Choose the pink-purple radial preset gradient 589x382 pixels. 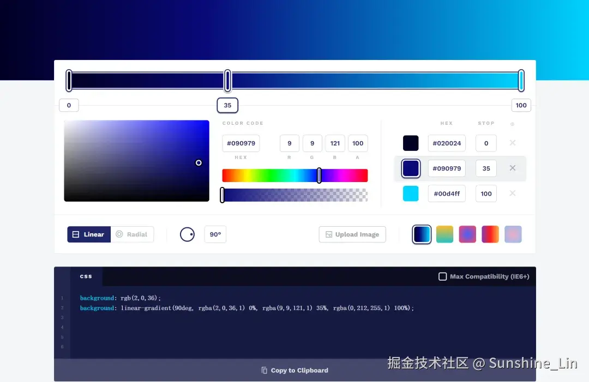[x=467, y=234]
